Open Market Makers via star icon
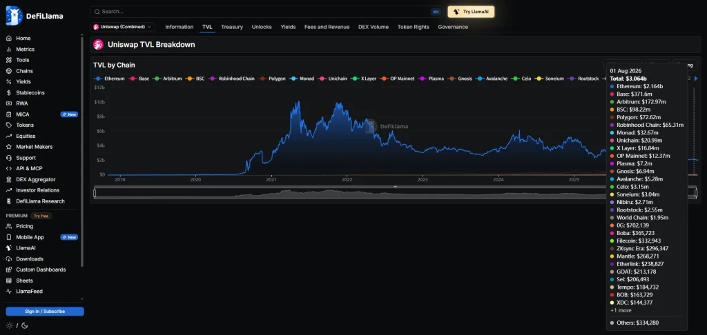The image size is (707, 335). (x=8, y=147)
